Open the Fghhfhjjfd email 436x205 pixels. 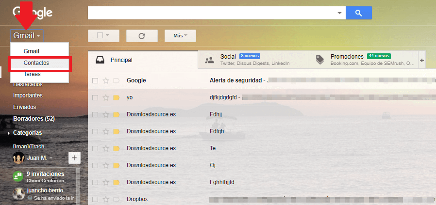click(222, 182)
